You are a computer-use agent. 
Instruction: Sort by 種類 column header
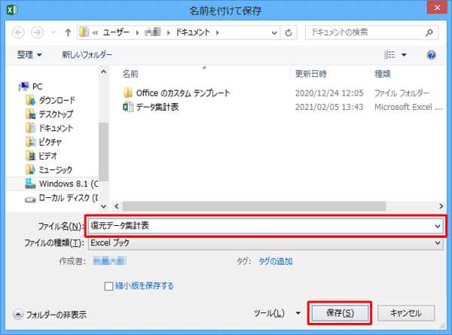pyautogui.click(x=383, y=74)
